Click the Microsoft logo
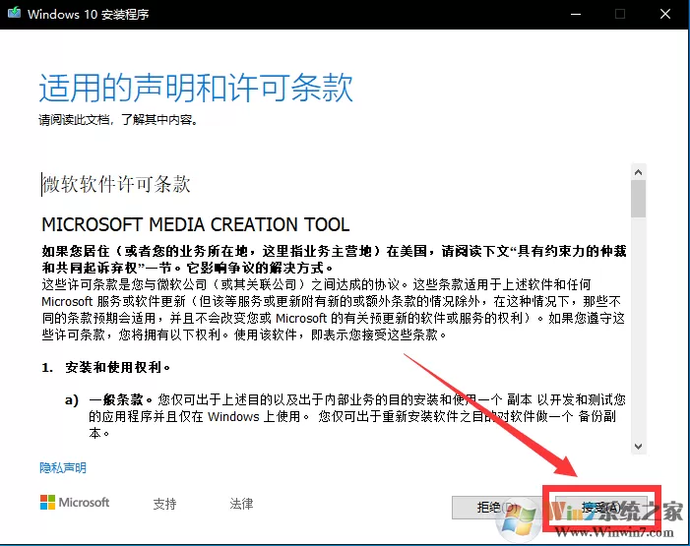This screenshot has height=546, width=690. click(x=75, y=503)
